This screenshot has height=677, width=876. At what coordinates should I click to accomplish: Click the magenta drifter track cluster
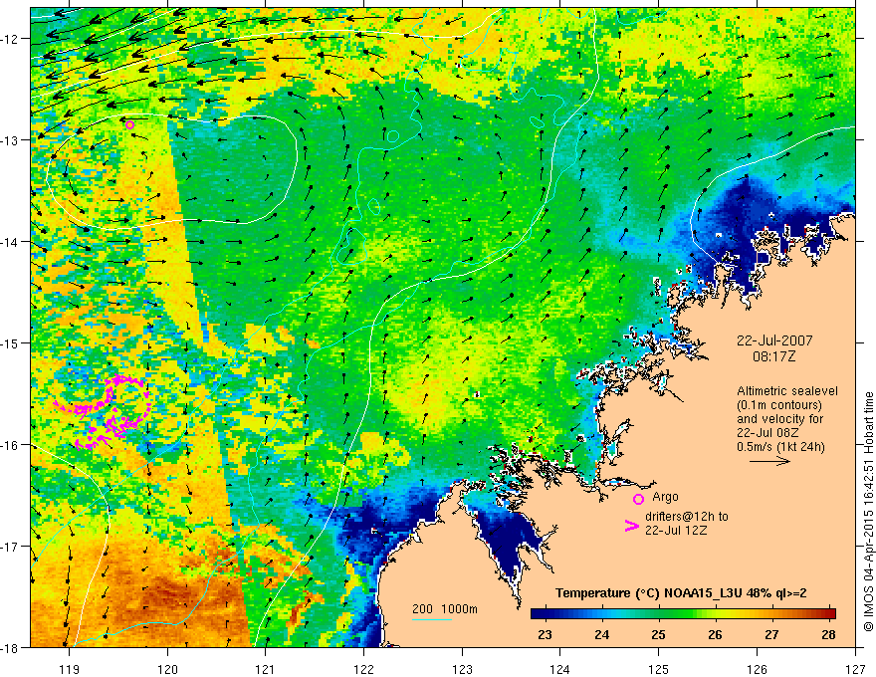(x=104, y=412)
